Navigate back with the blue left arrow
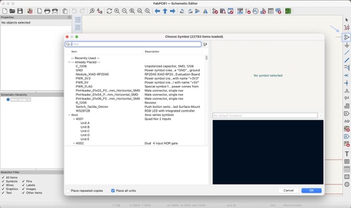 [x=157, y=11]
